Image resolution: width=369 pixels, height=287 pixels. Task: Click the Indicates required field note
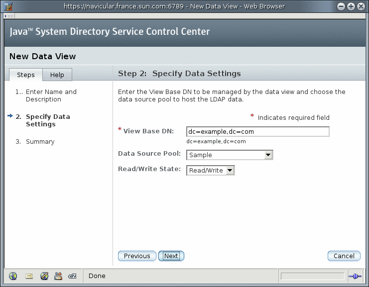(x=293, y=117)
